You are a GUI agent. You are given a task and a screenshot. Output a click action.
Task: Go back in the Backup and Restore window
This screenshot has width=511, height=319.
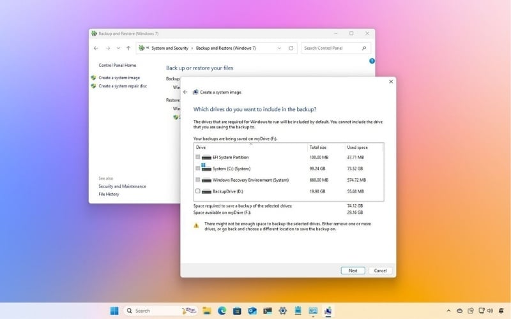[96, 48]
